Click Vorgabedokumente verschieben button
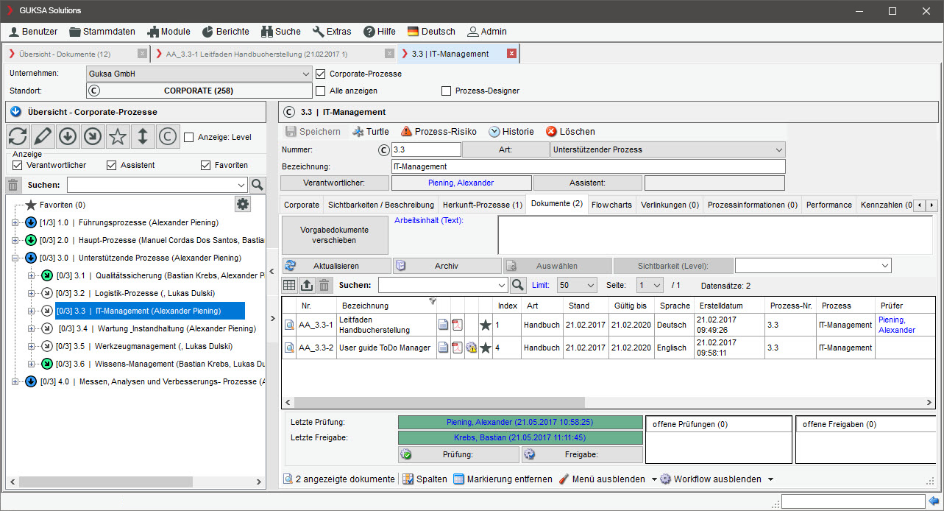 (x=335, y=235)
